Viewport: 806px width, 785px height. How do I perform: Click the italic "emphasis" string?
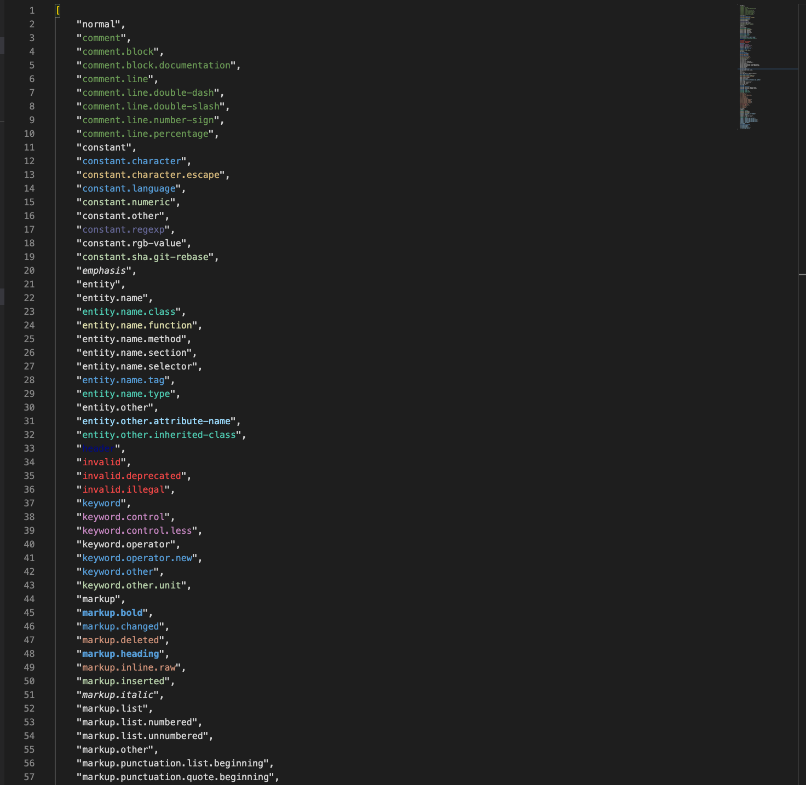(104, 270)
